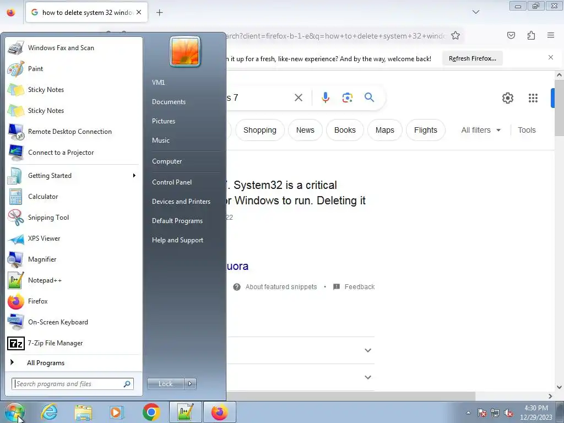
Task: Click the Save to Pocket icon
Action: (x=511, y=35)
